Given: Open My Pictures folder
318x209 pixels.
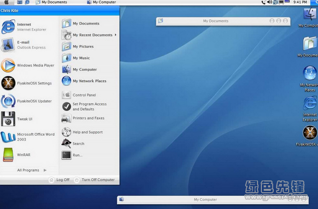Looking at the screenshot, I should coord(78,46).
